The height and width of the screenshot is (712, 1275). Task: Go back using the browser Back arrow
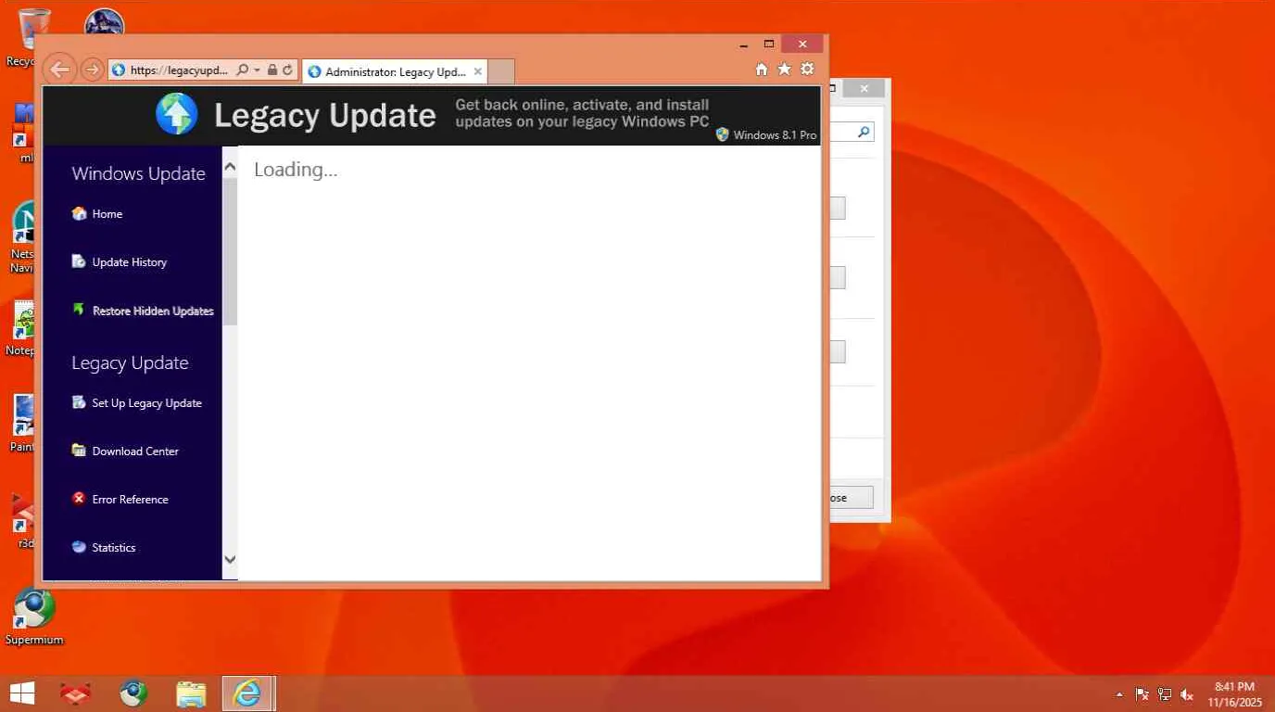(x=59, y=70)
